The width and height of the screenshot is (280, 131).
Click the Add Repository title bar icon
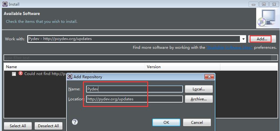[70, 77]
